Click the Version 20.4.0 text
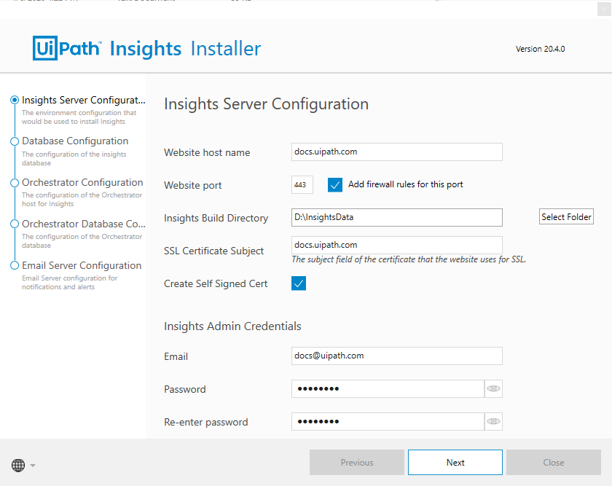 pos(540,49)
